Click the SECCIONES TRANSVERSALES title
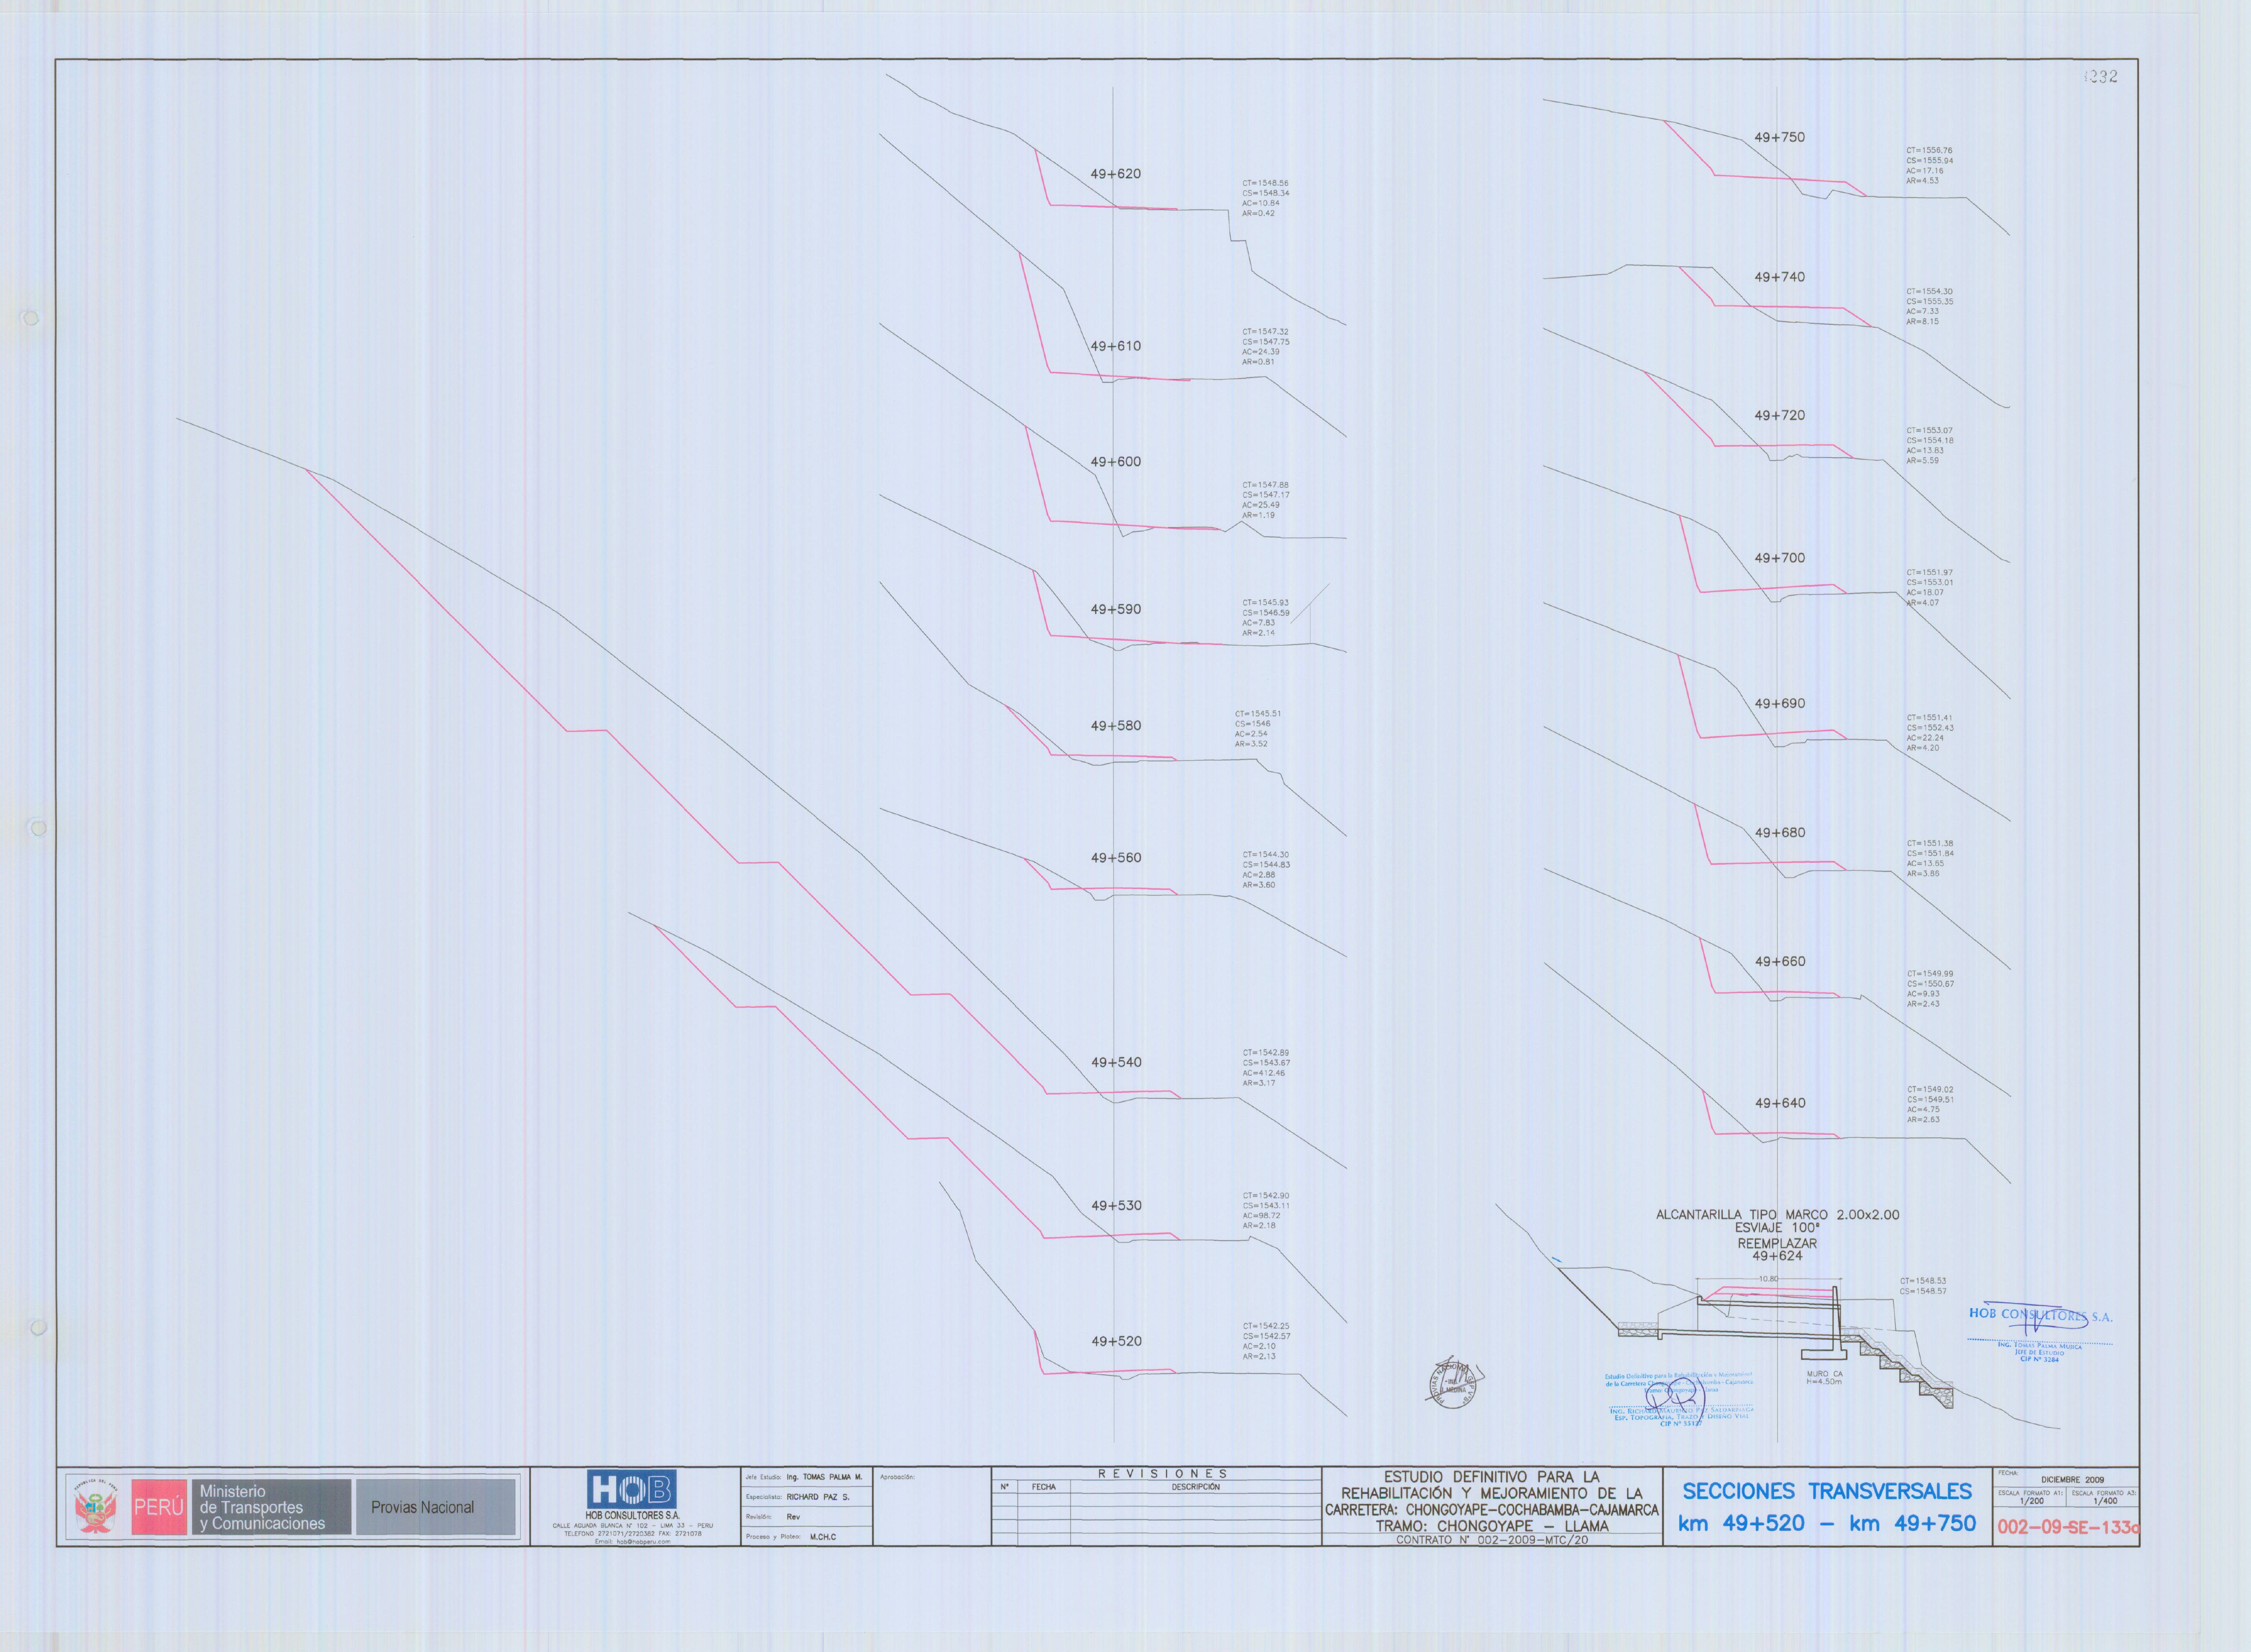Viewport: 2251px width, 1652px height. coord(1827,1492)
